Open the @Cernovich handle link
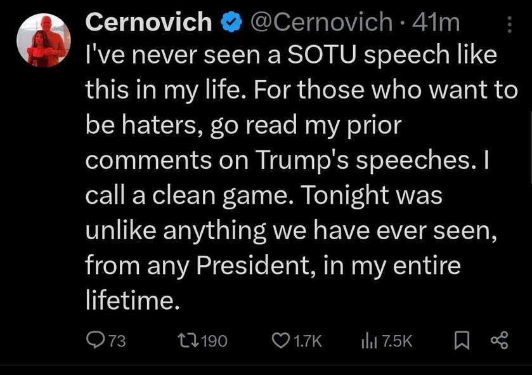This screenshot has height=375, width=532. [322, 23]
